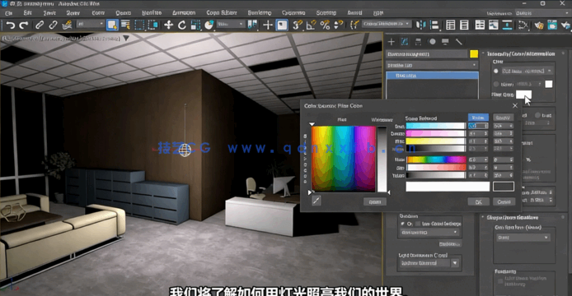Switch to the Create plus panel
The image size is (572, 296).
pyautogui.click(x=391, y=42)
